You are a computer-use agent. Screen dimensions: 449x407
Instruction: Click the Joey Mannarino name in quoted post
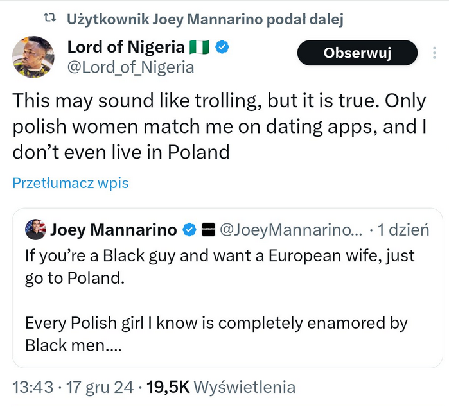click(113, 229)
